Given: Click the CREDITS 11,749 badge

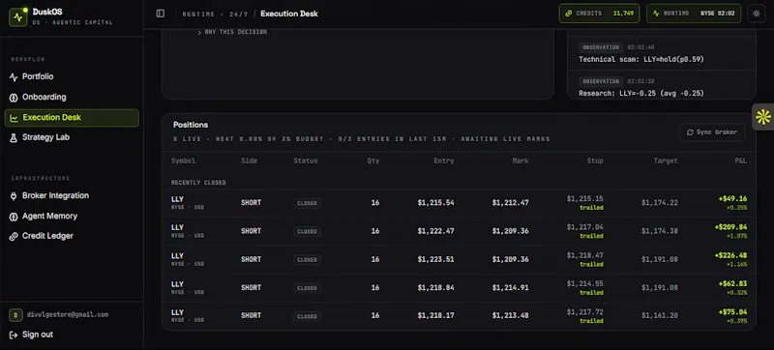Looking at the screenshot, I should (x=599, y=14).
